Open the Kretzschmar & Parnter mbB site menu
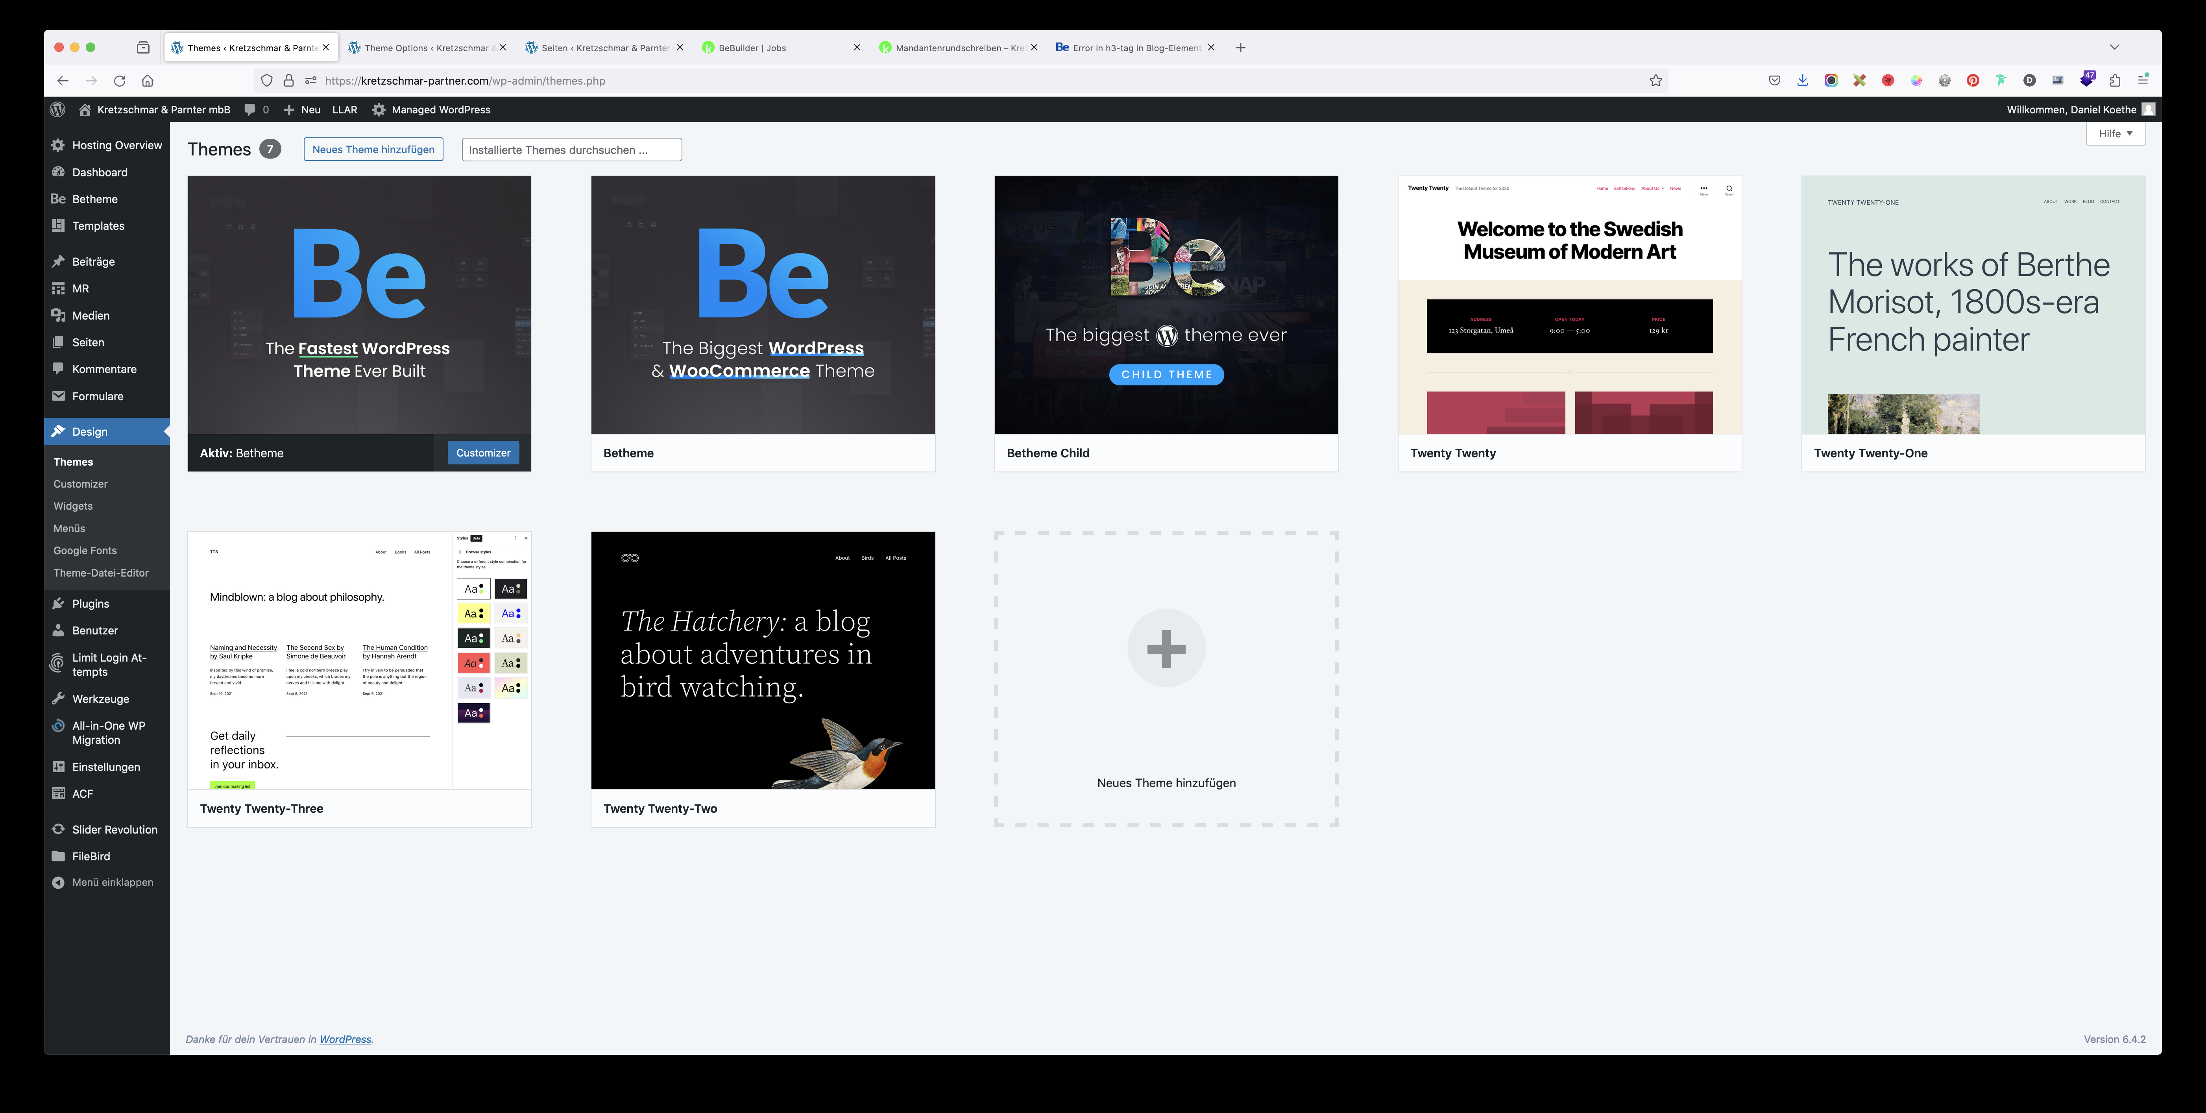 155,110
